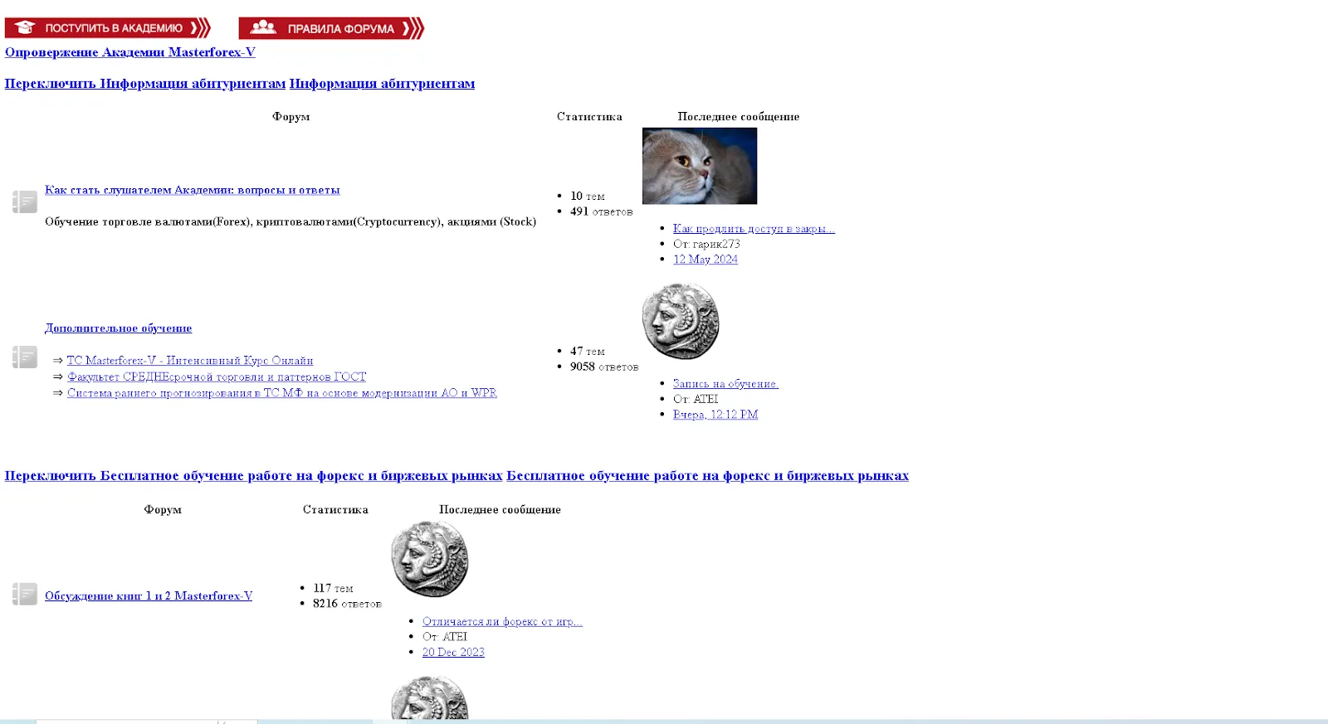This screenshot has height=724, width=1328.
Task: Open 'Дополнительное обучение' forum link
Action: tap(118, 328)
